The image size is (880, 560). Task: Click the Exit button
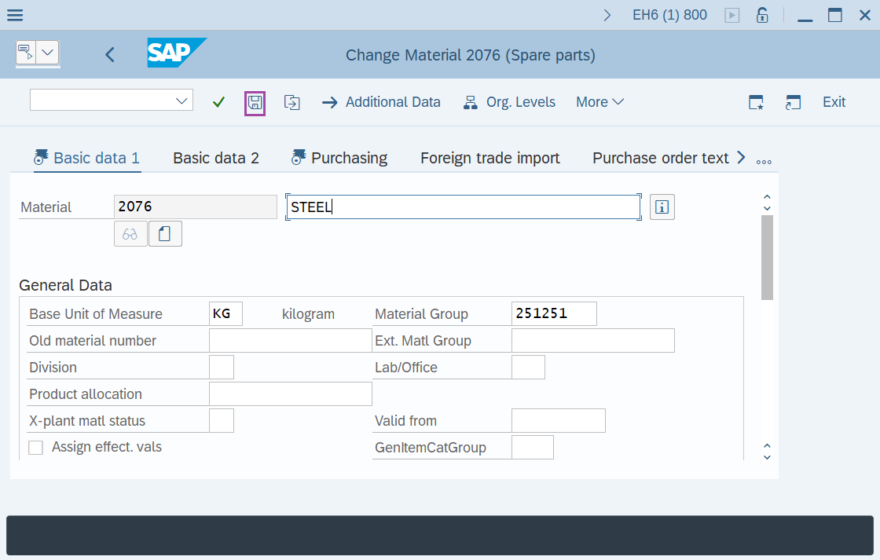pyautogui.click(x=834, y=102)
